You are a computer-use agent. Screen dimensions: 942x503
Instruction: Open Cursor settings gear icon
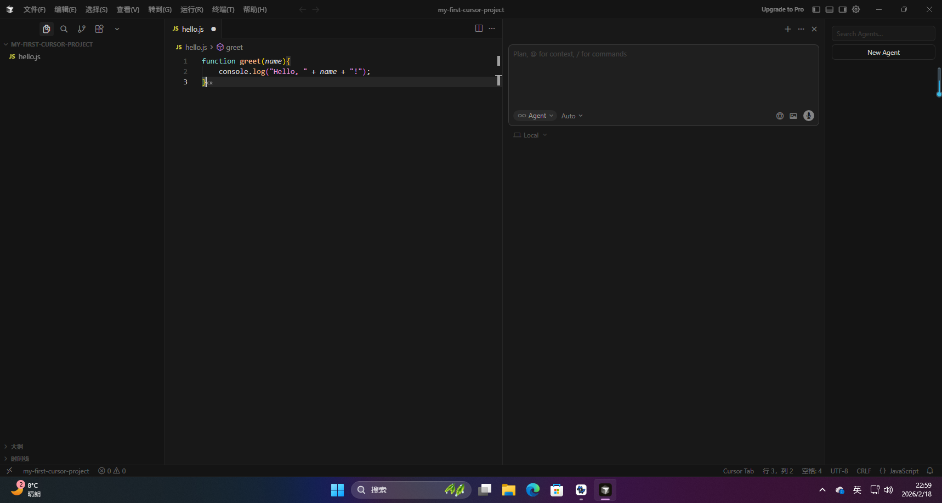coord(856,9)
